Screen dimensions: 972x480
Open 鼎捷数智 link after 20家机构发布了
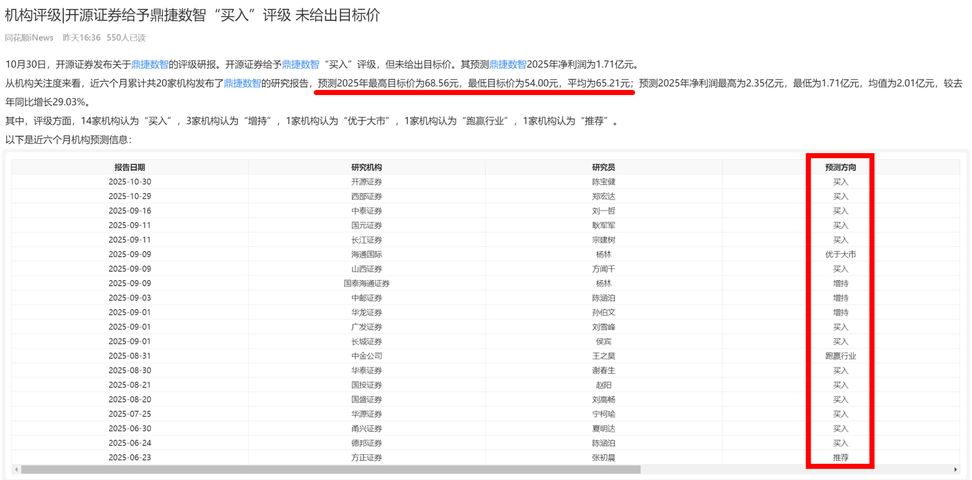243,83
